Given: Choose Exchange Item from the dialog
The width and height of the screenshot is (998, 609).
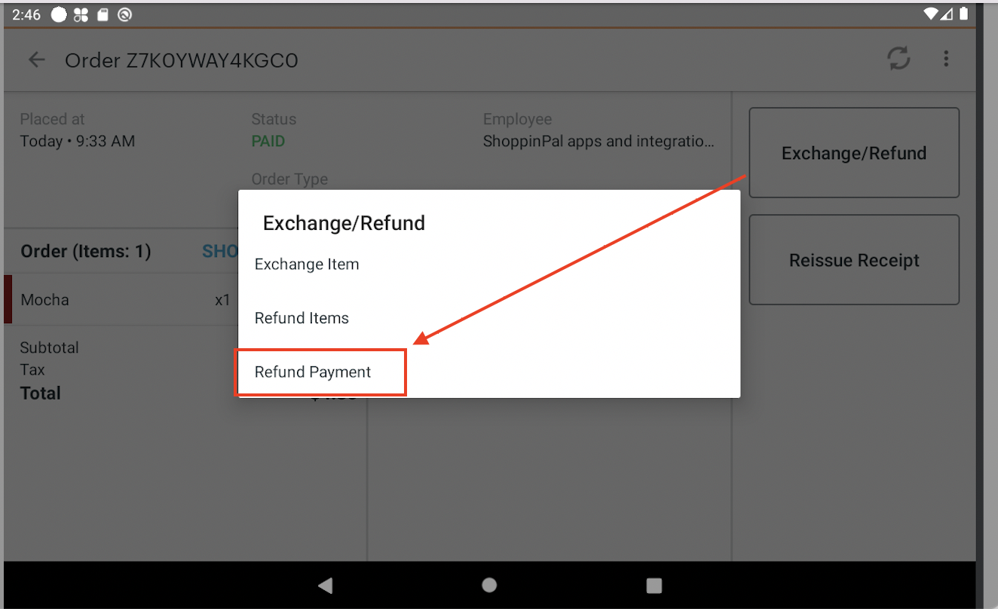Looking at the screenshot, I should click(x=307, y=265).
